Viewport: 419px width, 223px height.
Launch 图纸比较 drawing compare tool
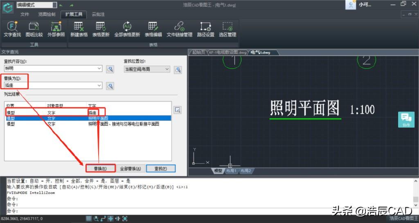click(34, 29)
